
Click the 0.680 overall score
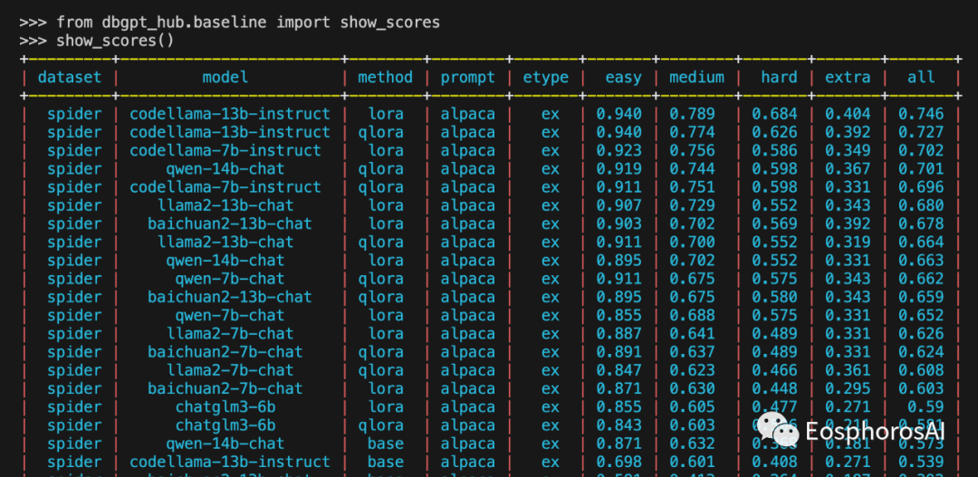[x=921, y=205]
